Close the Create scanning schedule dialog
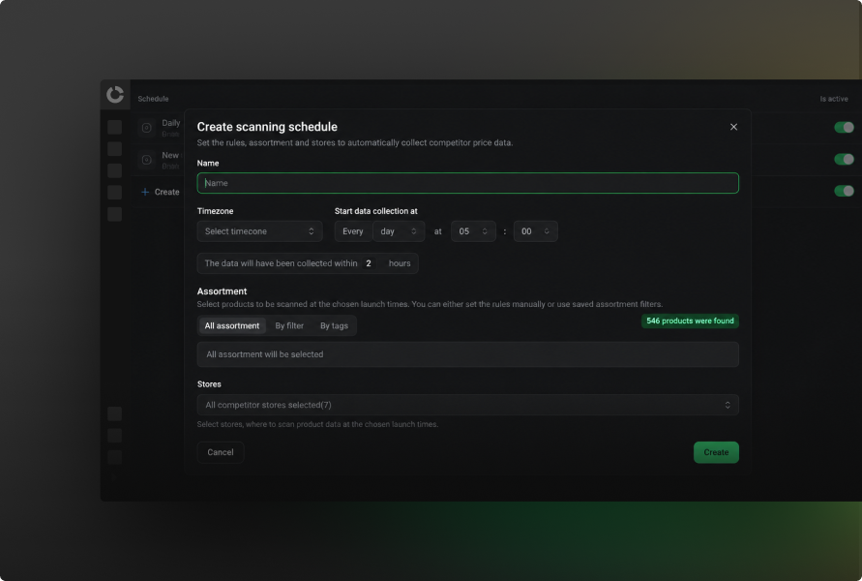This screenshot has width=862, height=581. click(x=733, y=127)
